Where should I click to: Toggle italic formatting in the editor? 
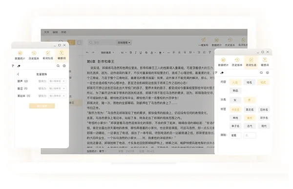[x=136, y=53]
